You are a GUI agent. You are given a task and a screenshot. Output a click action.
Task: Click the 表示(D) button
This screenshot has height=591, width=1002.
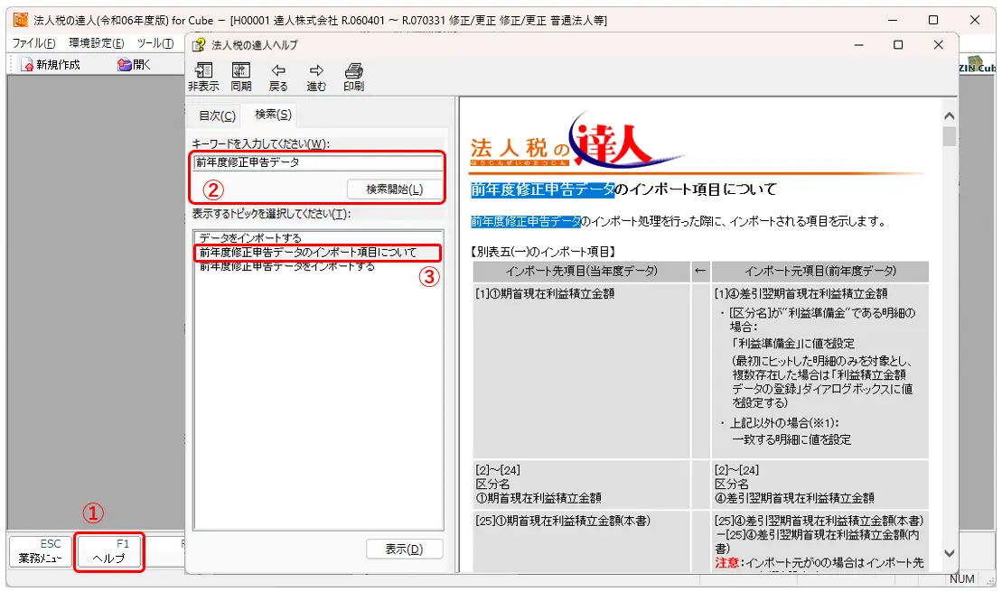point(404,549)
